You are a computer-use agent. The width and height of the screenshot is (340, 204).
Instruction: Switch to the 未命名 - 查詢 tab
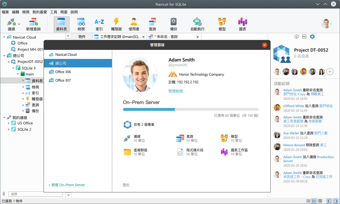tap(174, 37)
